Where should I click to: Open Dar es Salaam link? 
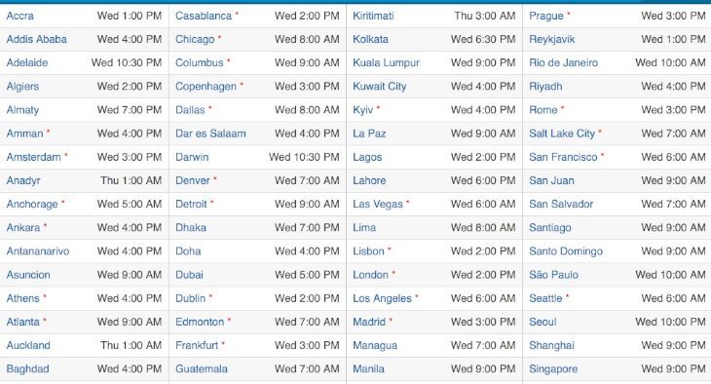pyautogui.click(x=210, y=134)
